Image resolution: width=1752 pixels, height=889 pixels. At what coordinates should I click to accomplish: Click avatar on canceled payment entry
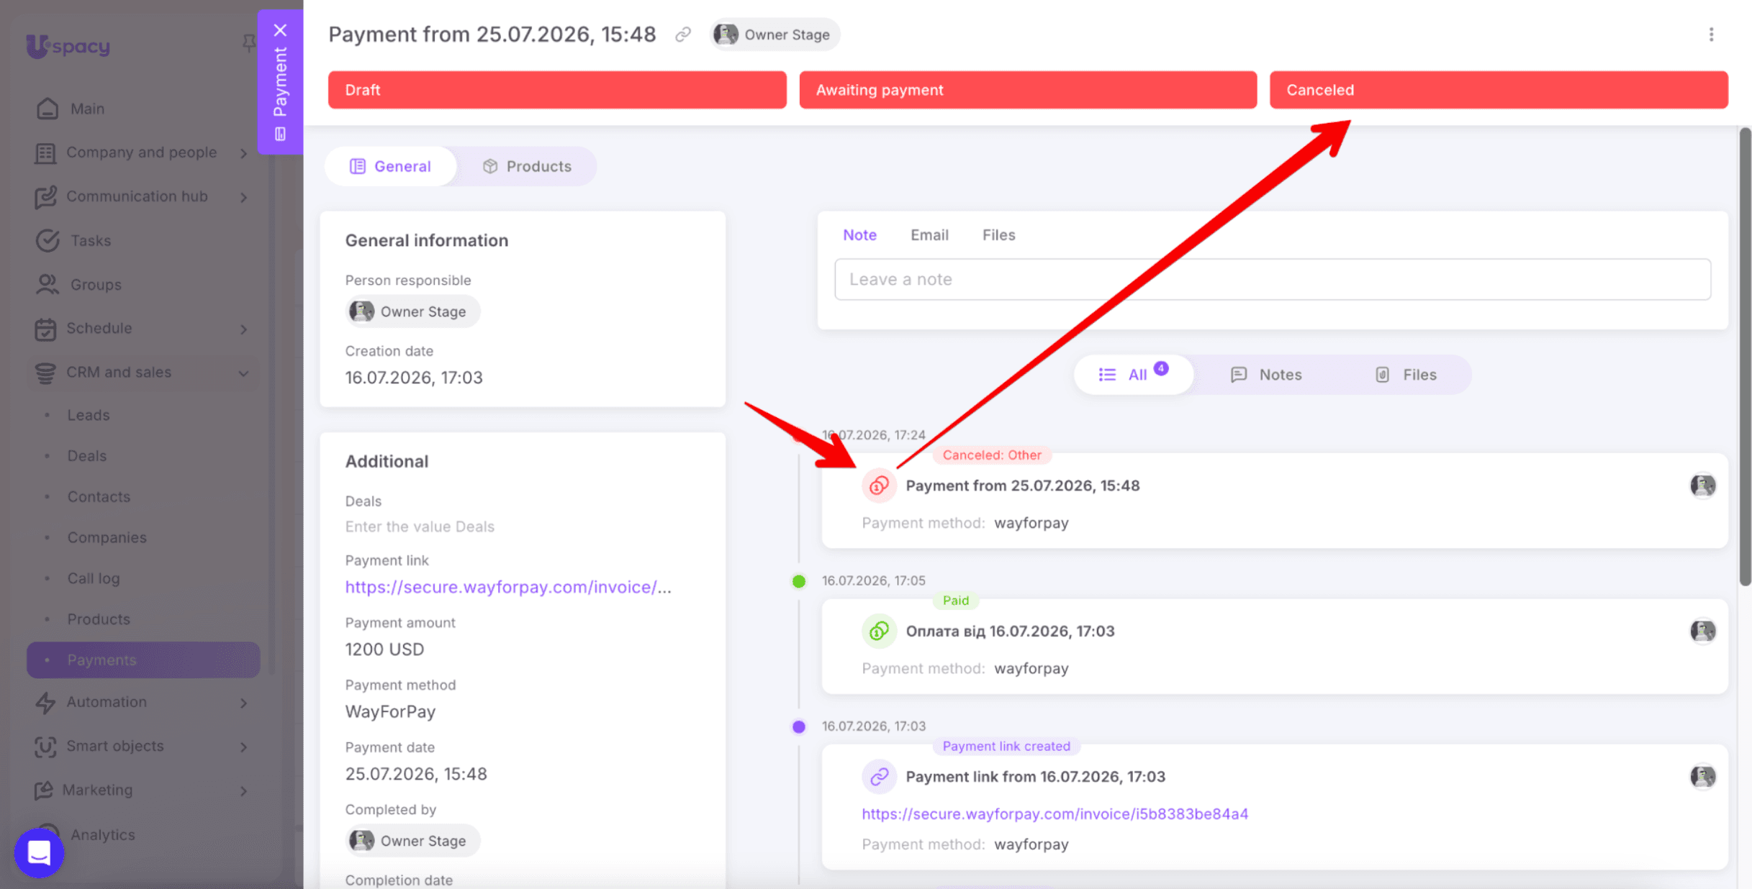[x=1703, y=485]
